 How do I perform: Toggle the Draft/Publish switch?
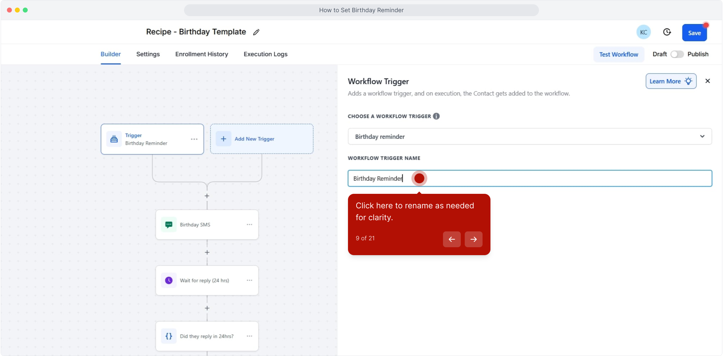677,54
